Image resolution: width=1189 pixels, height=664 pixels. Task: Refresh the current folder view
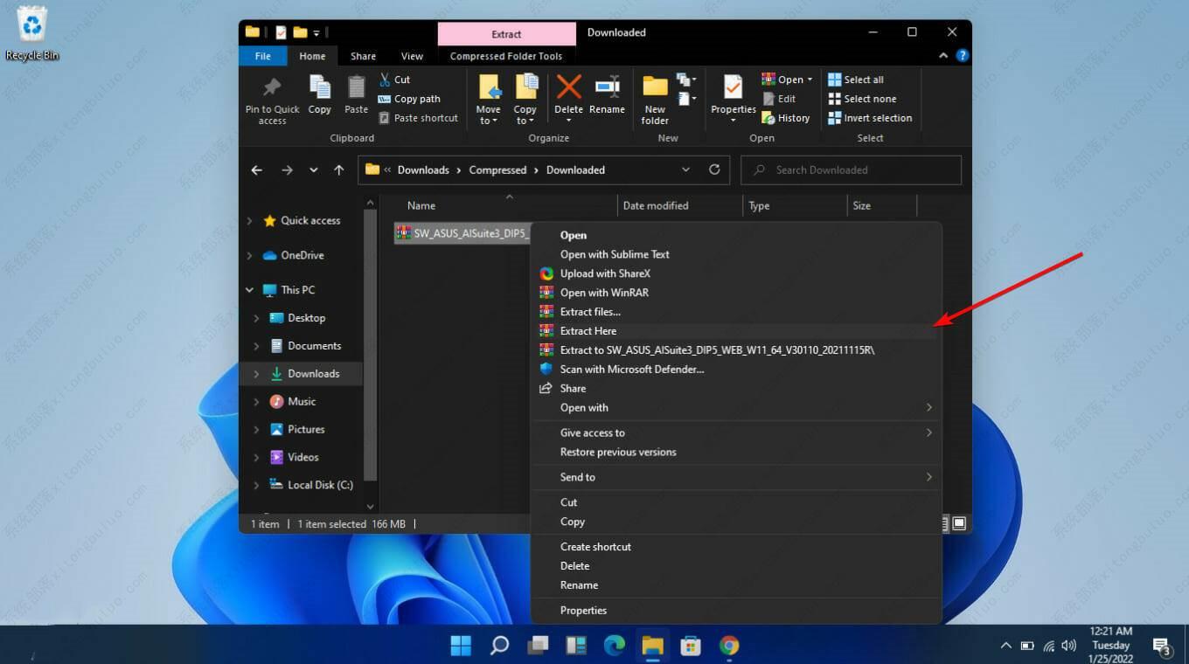click(714, 169)
